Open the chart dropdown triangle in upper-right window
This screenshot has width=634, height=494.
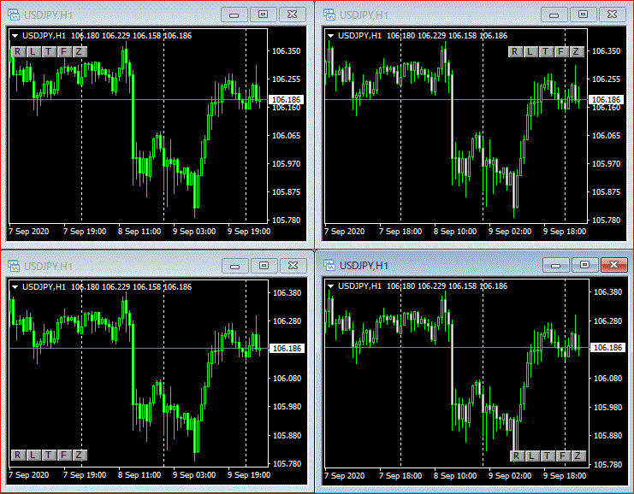(331, 36)
